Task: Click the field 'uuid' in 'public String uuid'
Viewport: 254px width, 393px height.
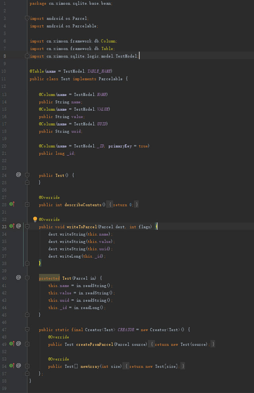Action: coord(76,132)
